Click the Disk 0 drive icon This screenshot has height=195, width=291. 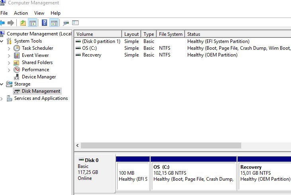[x=81, y=160]
